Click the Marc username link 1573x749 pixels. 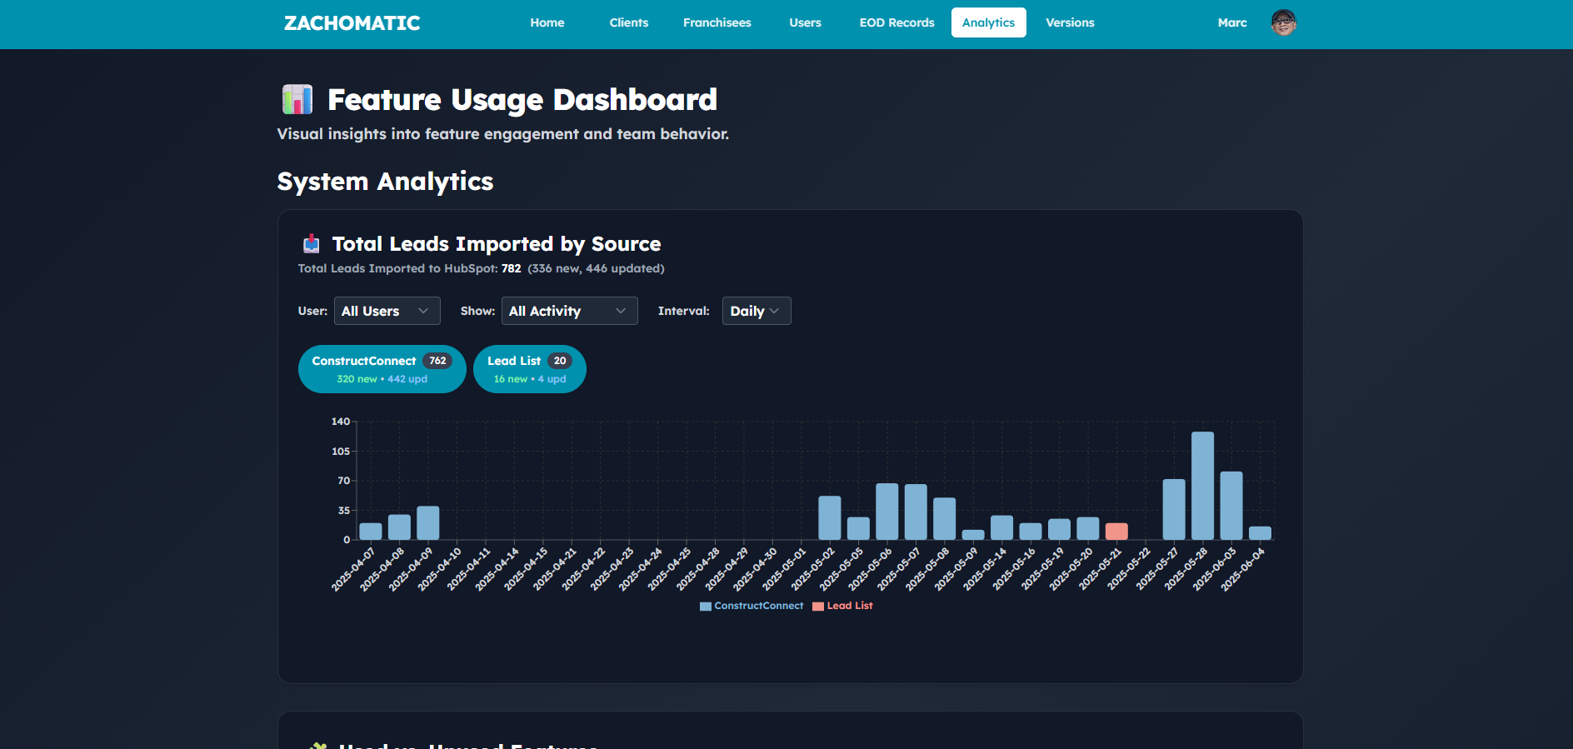[1231, 22]
